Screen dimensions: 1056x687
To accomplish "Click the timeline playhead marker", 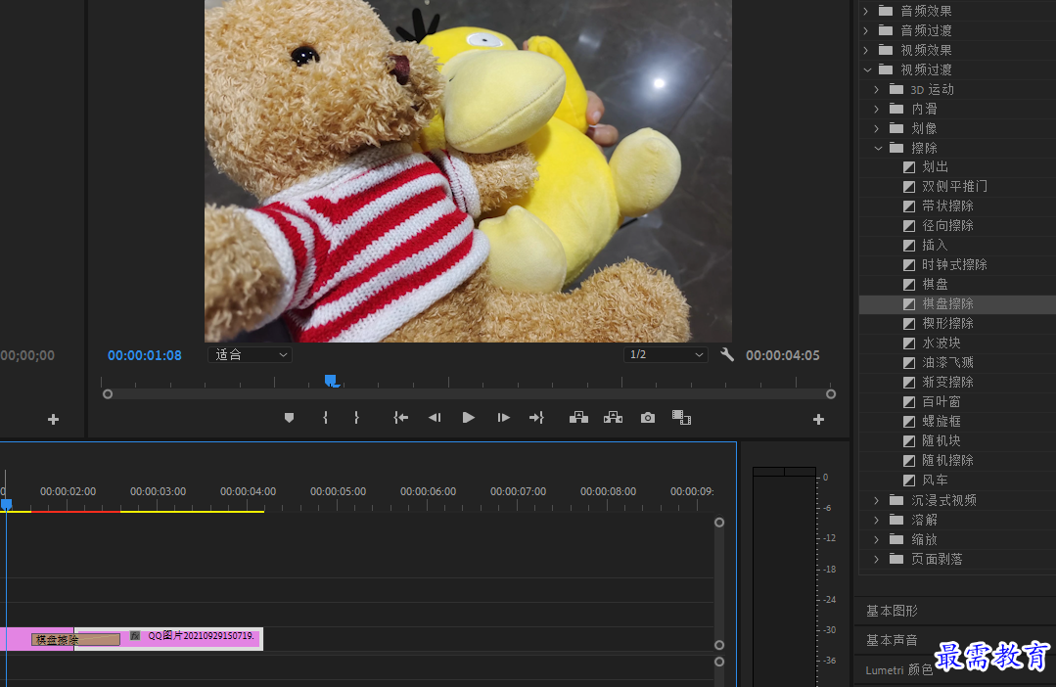I will 6,503.
